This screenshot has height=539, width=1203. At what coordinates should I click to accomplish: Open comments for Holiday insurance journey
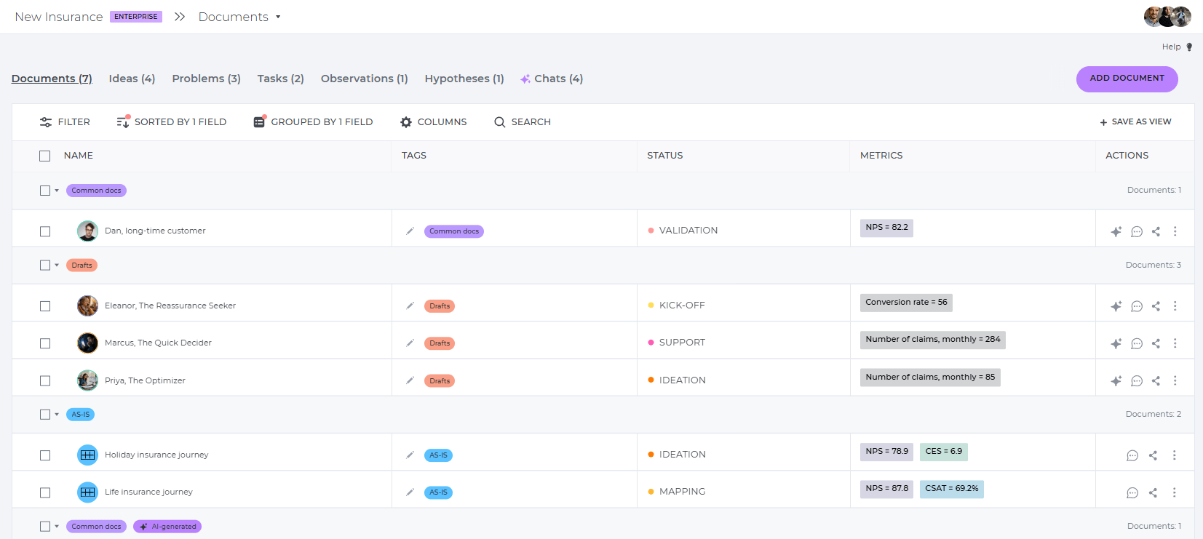1132,455
